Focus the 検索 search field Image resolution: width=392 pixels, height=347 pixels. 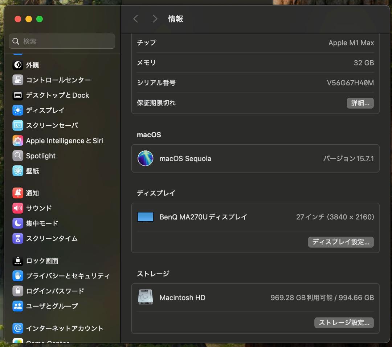point(62,41)
